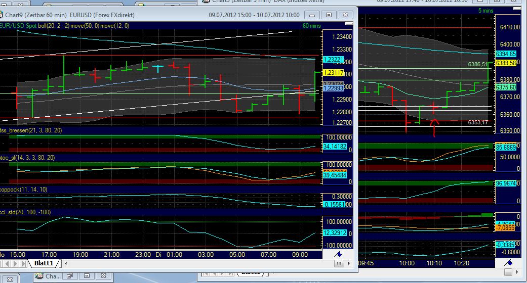Select the Blatt1 sheet tab in Chart9
527x283 pixels.
coord(44,263)
